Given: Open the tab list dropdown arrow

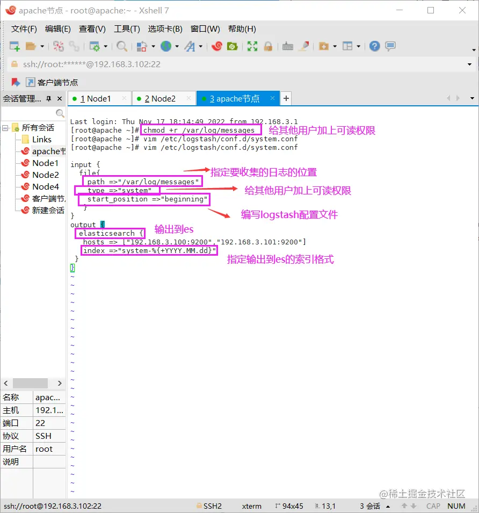Looking at the screenshot, I should tap(472, 98).
